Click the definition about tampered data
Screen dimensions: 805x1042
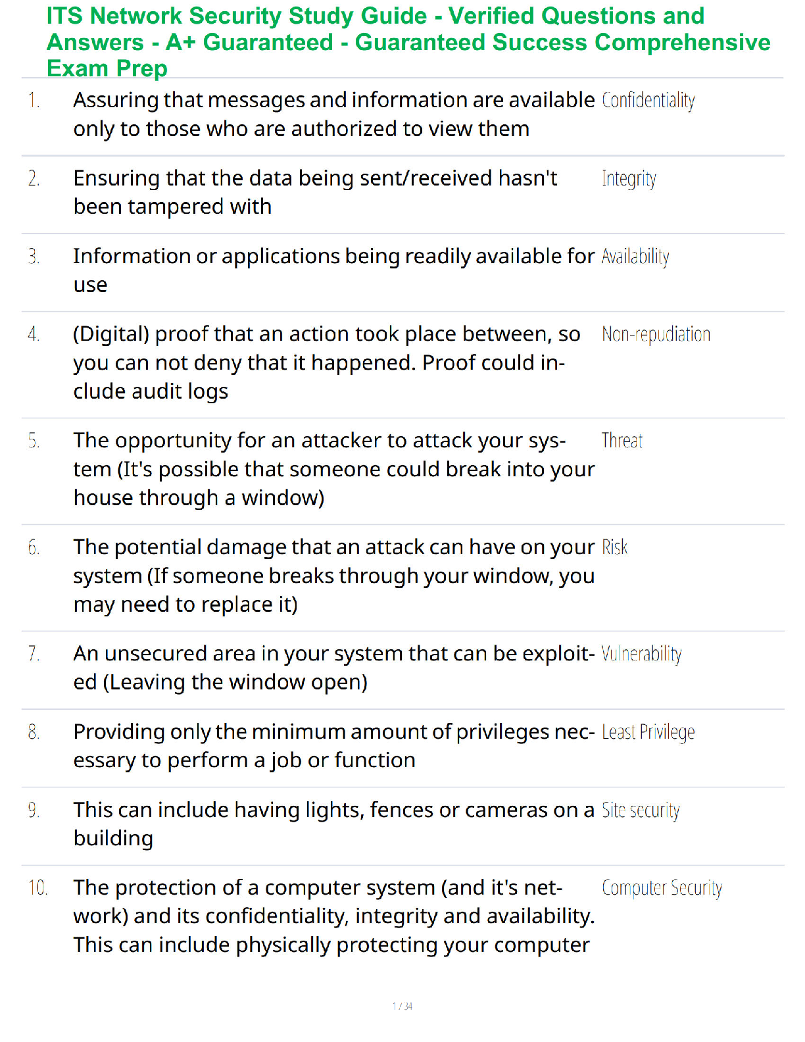click(x=315, y=192)
